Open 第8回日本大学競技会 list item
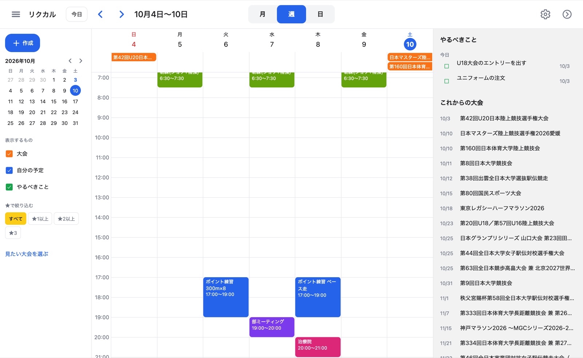This screenshot has width=583, height=358. pyautogui.click(x=508, y=163)
